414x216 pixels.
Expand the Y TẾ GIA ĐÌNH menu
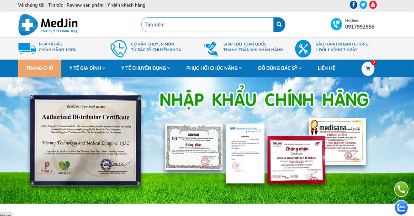87,68
